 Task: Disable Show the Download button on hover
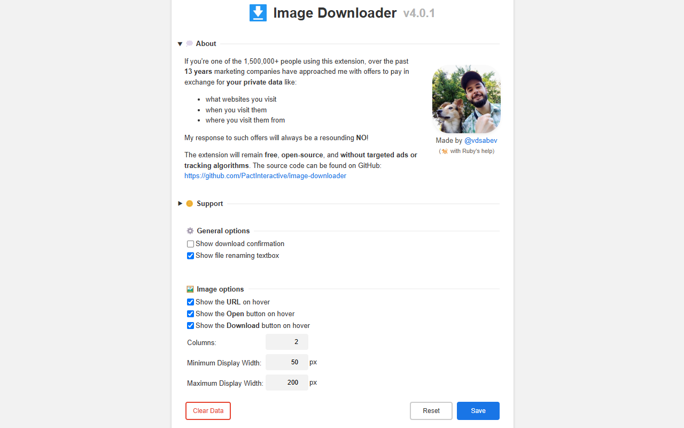pos(190,325)
